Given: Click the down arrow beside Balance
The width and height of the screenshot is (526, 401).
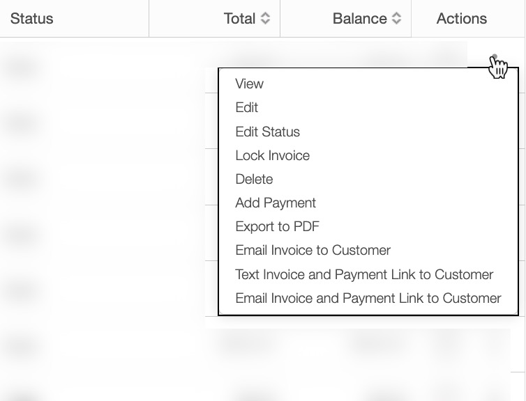Looking at the screenshot, I should [x=396, y=22].
